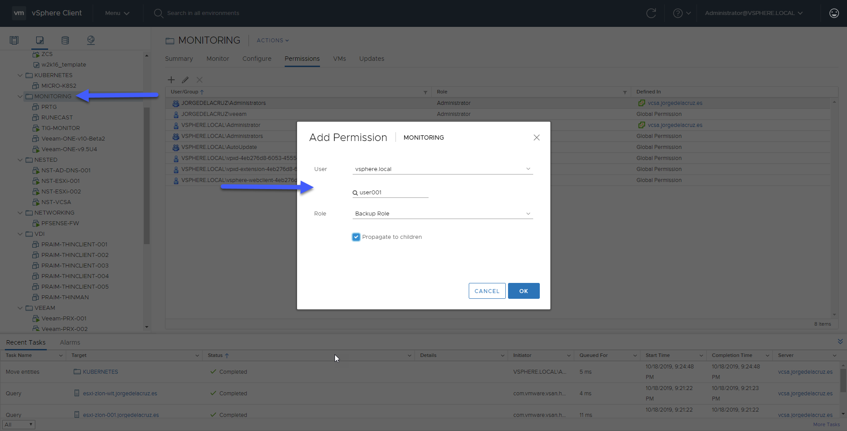This screenshot has height=431, width=847.
Task: Select NST-VCSA VM in the tree
Action: [x=56, y=202]
